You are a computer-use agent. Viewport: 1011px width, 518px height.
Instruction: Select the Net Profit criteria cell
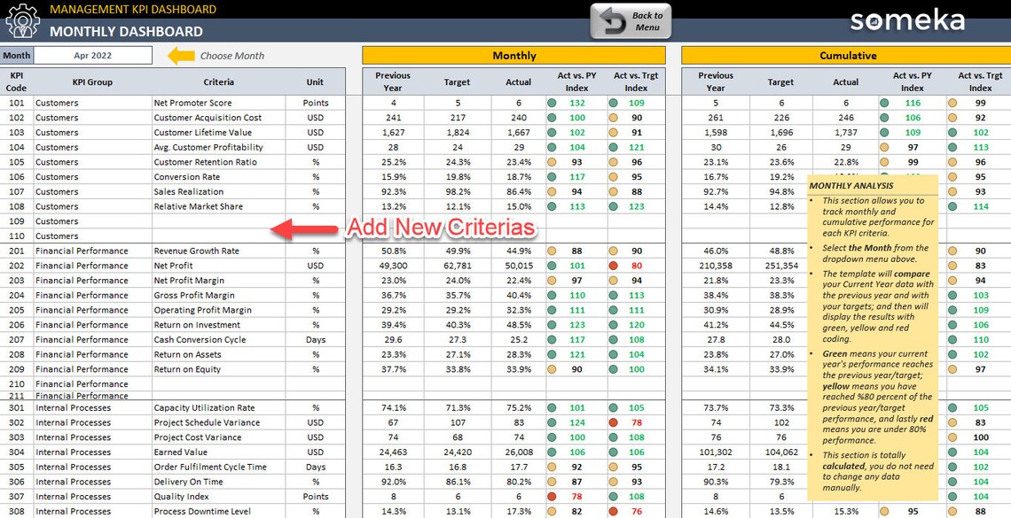[x=219, y=266]
